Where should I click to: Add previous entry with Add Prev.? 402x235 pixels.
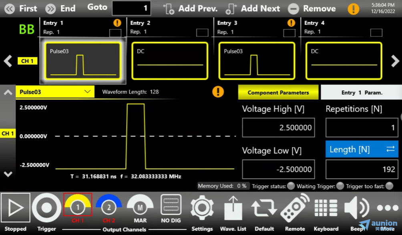coord(190,8)
